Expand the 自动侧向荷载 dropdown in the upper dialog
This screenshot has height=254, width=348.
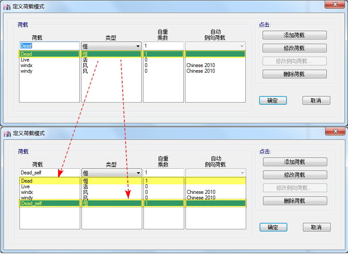(241, 46)
